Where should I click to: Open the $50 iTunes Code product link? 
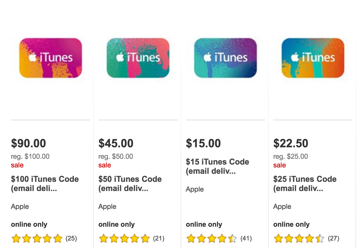[x=130, y=184]
